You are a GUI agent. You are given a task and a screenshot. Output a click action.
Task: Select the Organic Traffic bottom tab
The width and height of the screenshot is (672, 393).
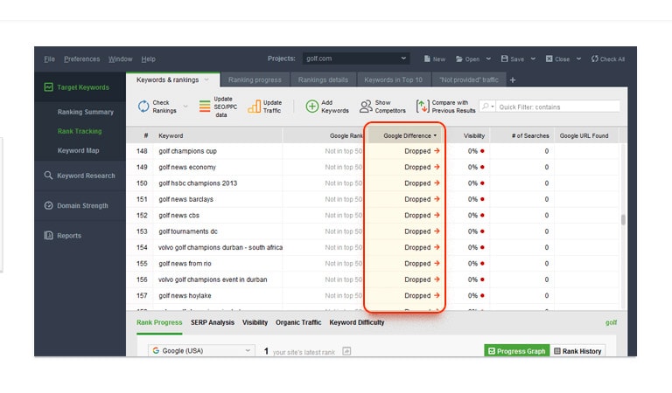(298, 322)
